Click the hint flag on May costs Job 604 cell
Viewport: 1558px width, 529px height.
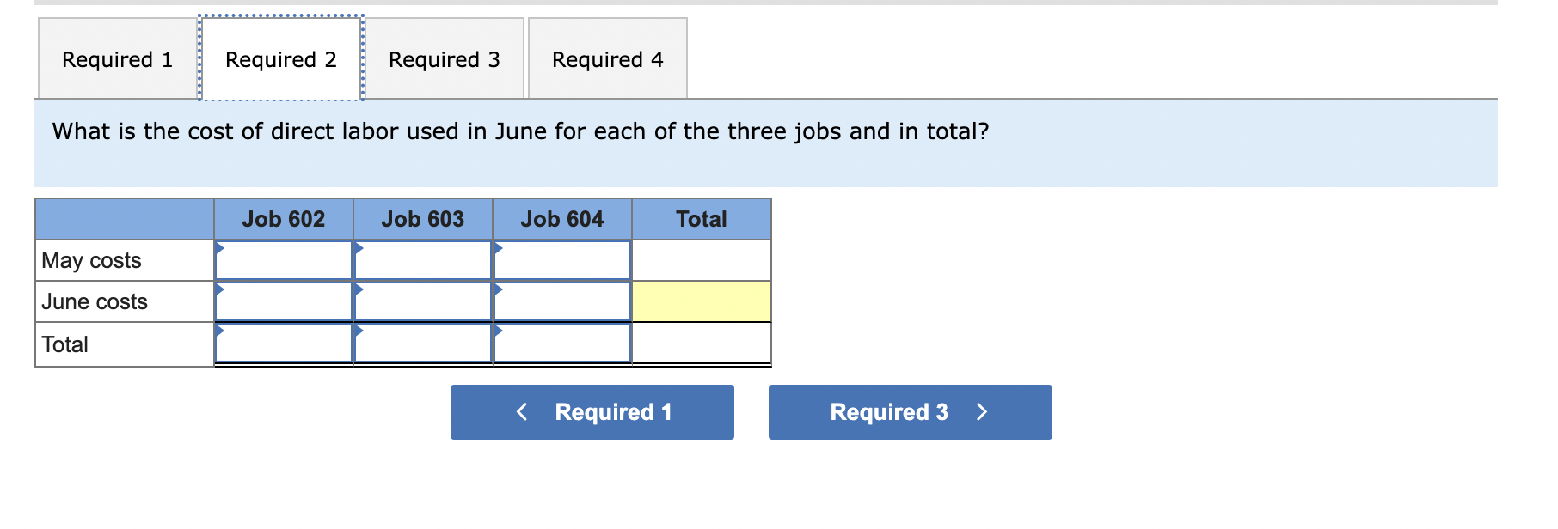point(500,249)
